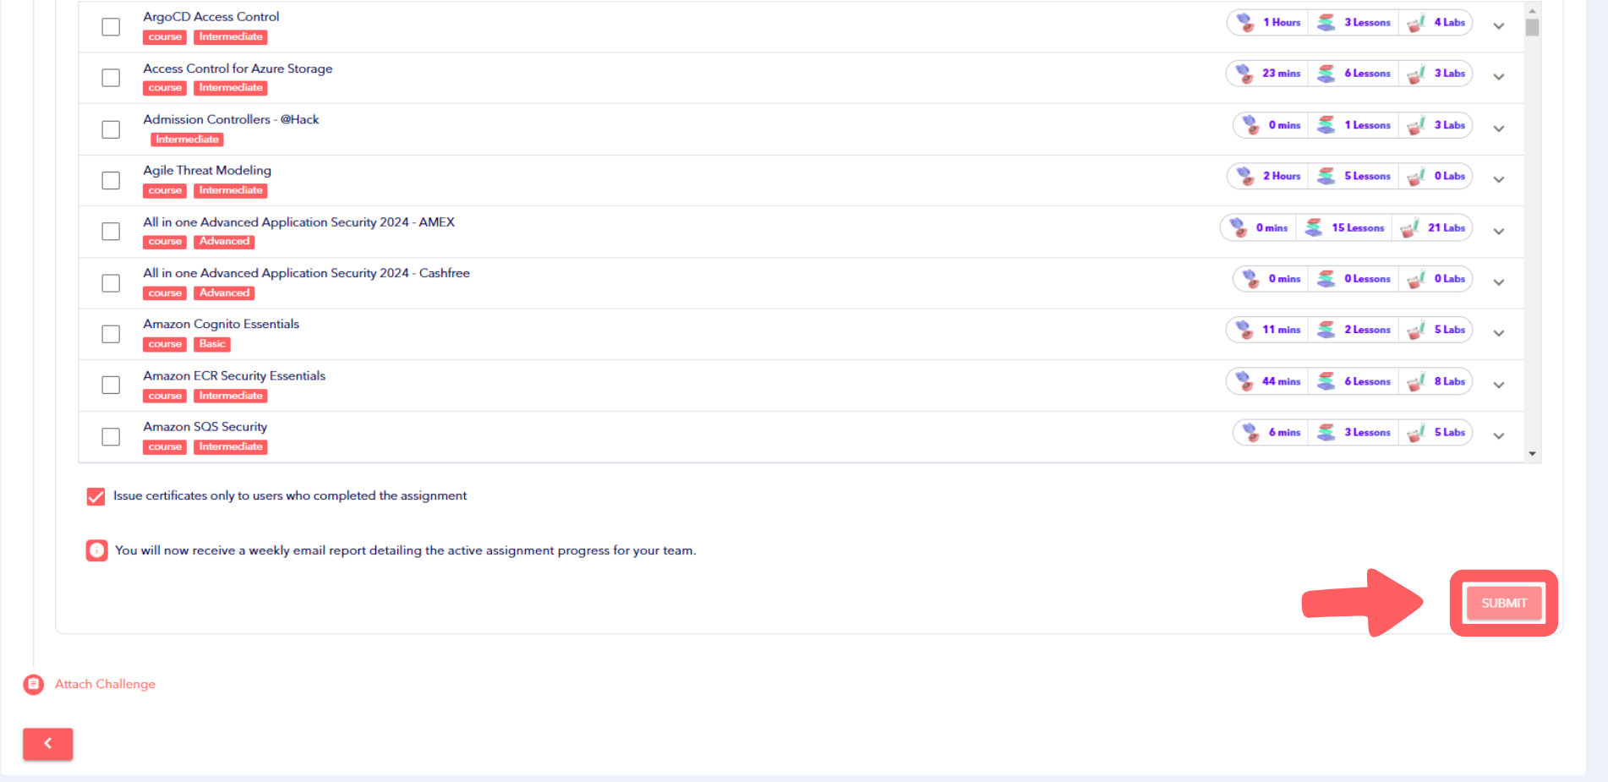1608x782 pixels.
Task: Click the duration icon on ArgoCD Access Control row
Action: 1244,22
